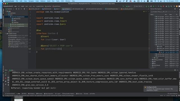Open Device File Explorer settings gear
Image resolution: width=180 pixels, height=101 pixels.
click(175, 9)
